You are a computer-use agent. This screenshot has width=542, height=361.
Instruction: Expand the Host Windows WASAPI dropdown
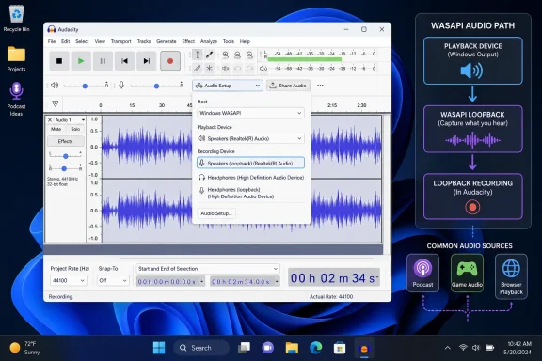(250, 113)
